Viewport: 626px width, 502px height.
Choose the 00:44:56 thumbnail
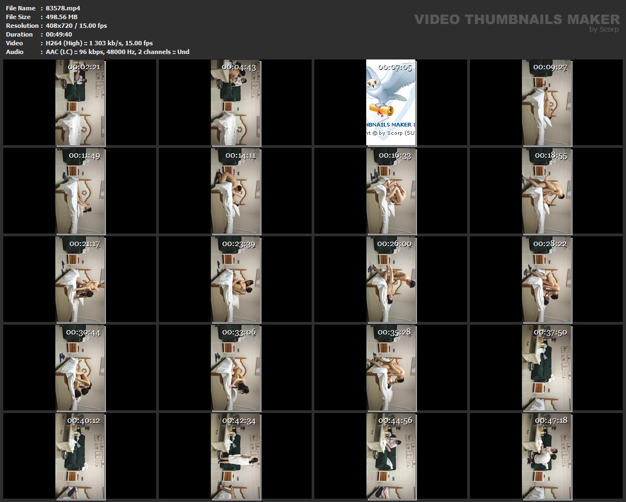(391, 456)
